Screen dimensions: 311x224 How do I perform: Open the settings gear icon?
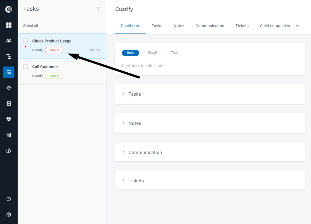(9, 215)
